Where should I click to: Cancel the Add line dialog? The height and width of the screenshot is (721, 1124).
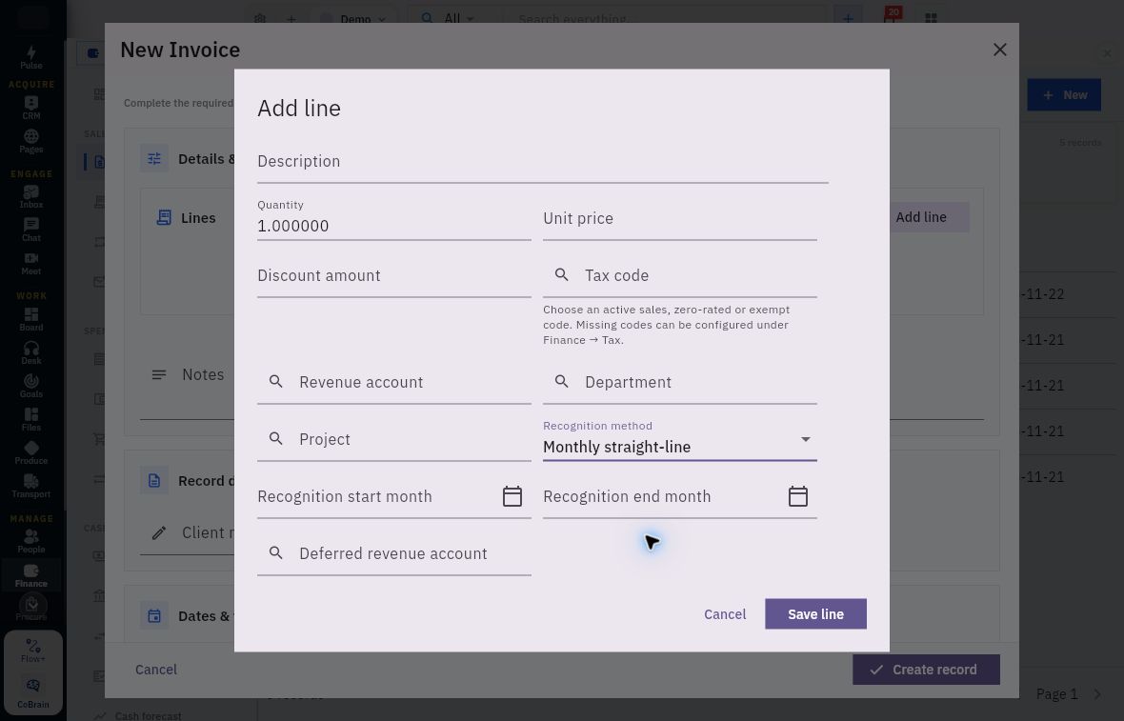click(x=725, y=614)
